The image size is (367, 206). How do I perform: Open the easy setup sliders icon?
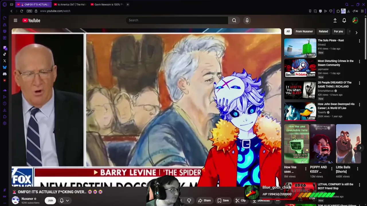tap(362, 11)
